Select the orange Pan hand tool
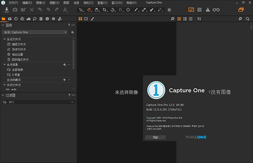The width and height of the screenshot is (253, 163). [x=89, y=10]
